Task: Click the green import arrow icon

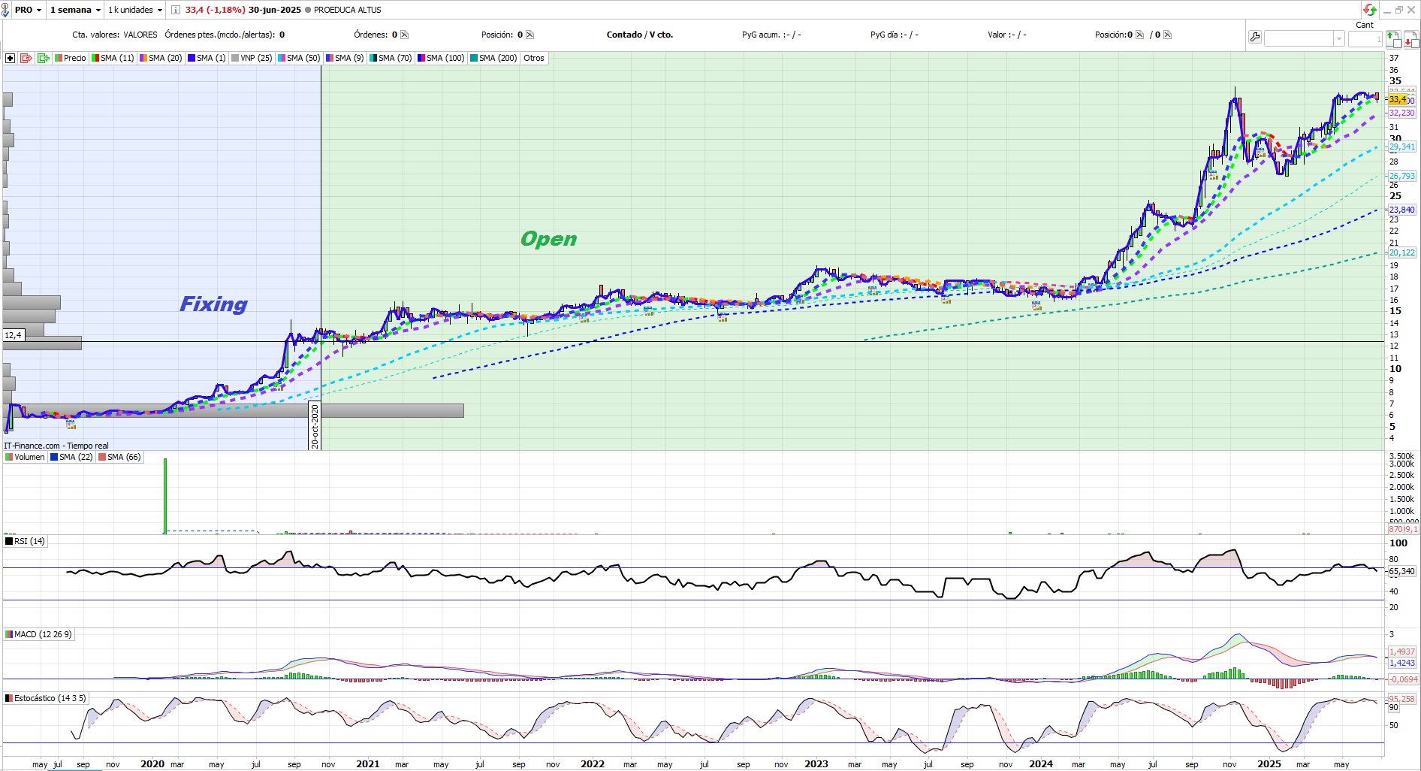Action: pos(44,58)
